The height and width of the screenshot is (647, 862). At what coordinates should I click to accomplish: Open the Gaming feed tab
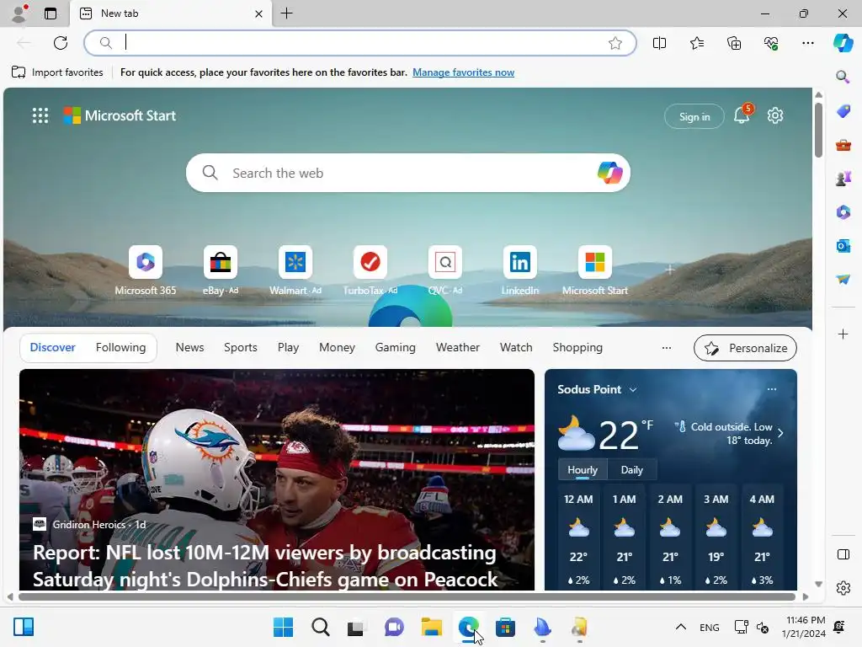[396, 347]
